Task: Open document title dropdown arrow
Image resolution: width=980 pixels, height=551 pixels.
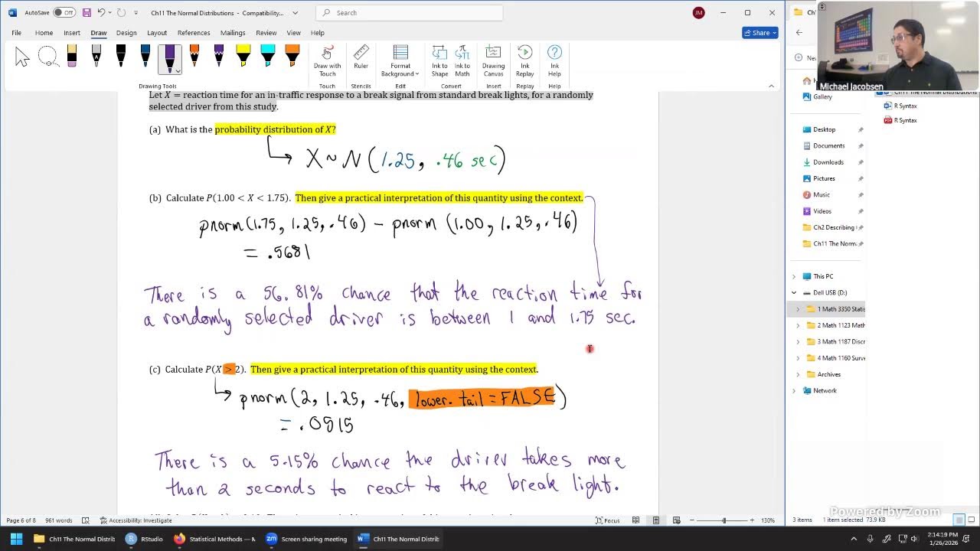Action: tap(294, 13)
